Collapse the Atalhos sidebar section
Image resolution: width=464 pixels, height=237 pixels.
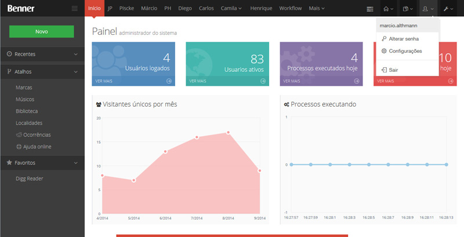click(x=76, y=72)
